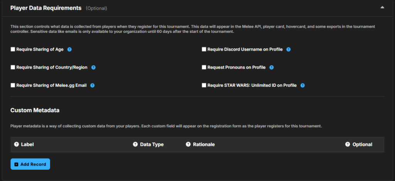Open help icon for Discord Username requirement
395x181 pixels.
pos(289,49)
